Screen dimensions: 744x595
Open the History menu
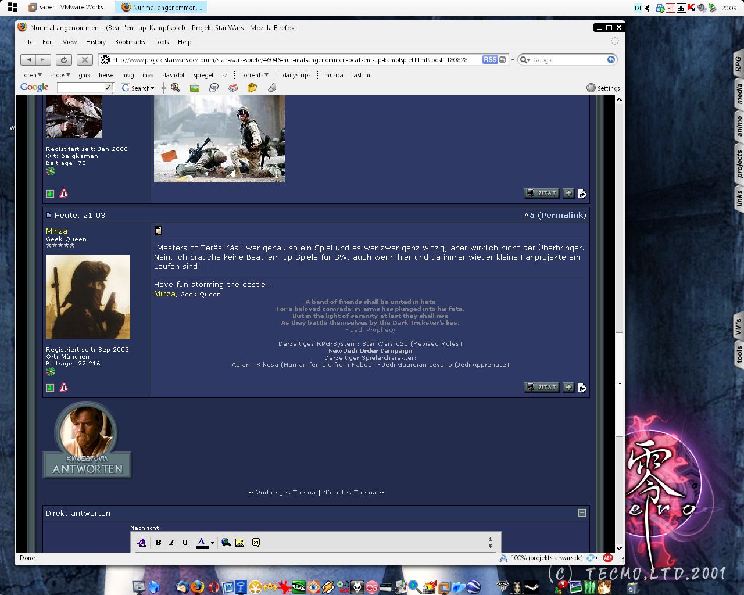96,42
